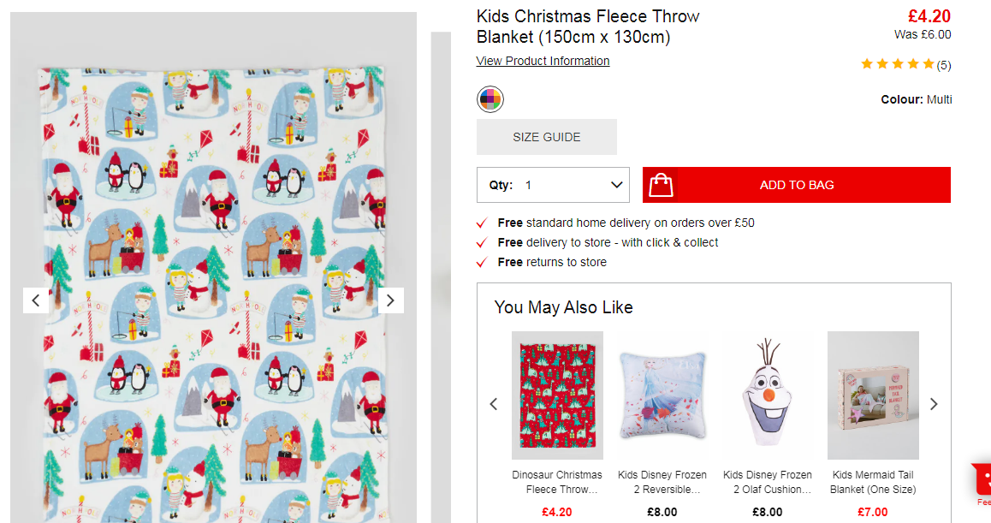
Task: Click the main Christmas blanket product image
Action: click(x=214, y=294)
